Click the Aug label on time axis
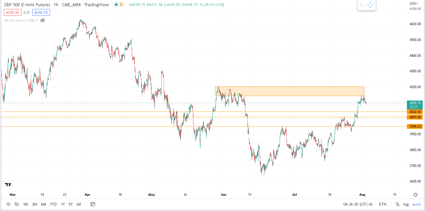Viewport: 425px width, 211px height. click(362, 195)
